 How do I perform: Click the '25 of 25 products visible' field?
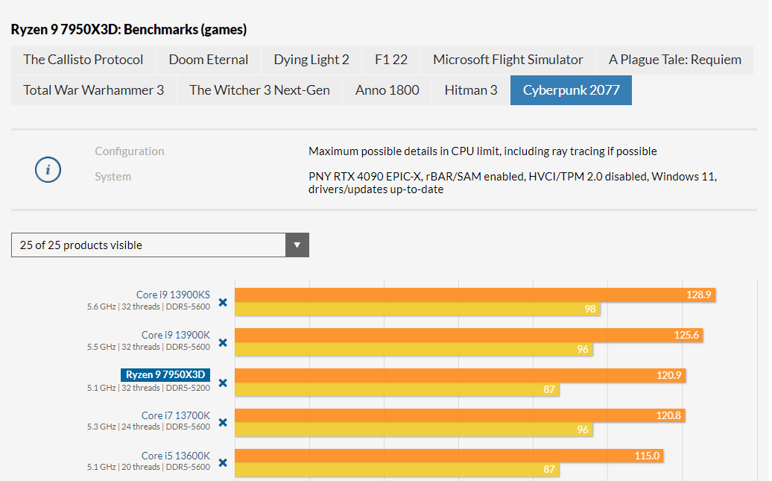click(x=160, y=245)
